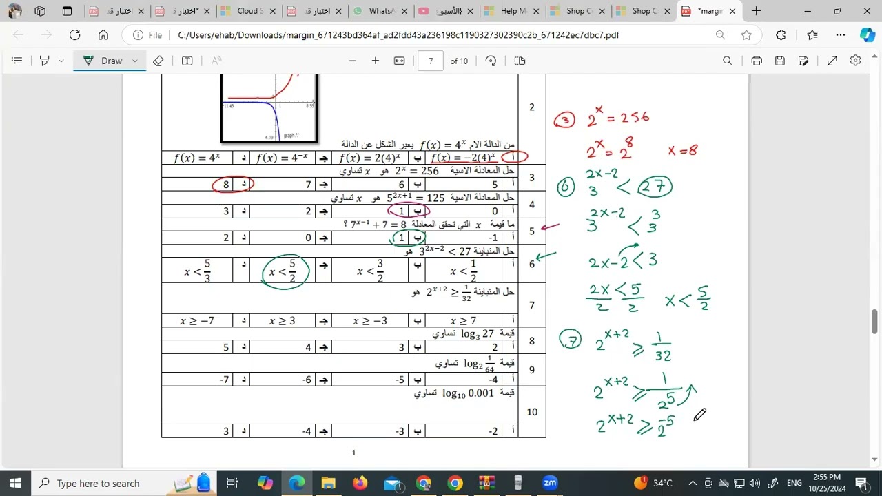Switch page view layout
Viewport: 882px width, 496px height.
pos(520,61)
